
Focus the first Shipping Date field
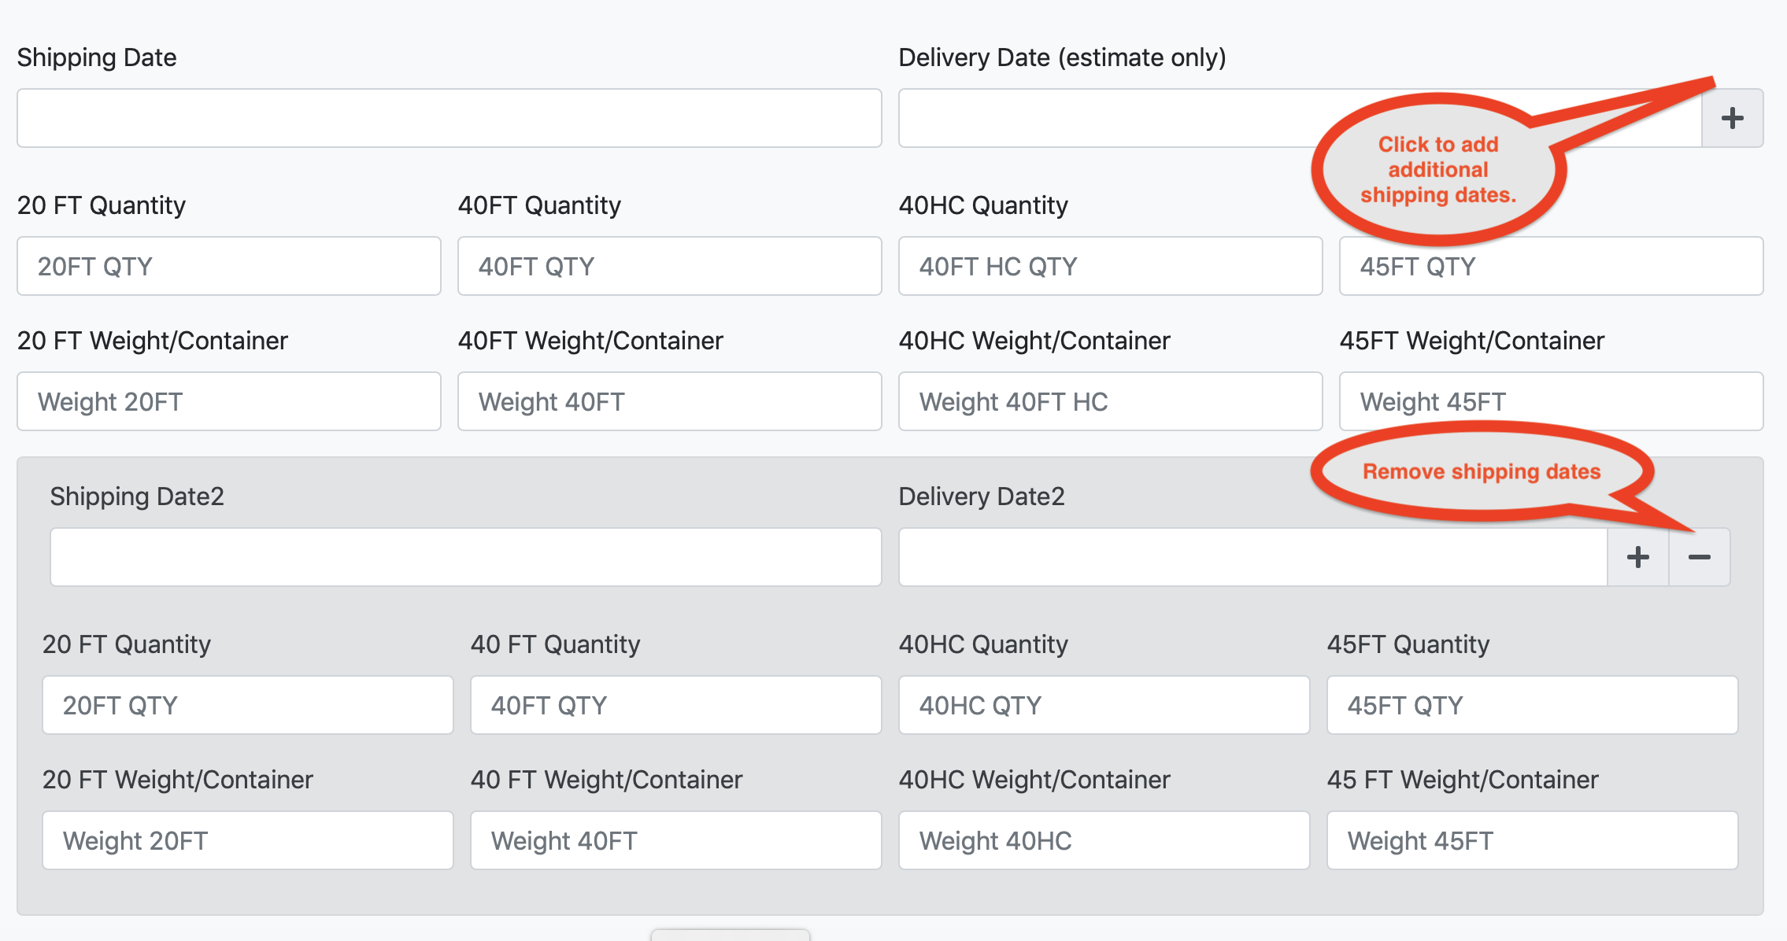449,119
